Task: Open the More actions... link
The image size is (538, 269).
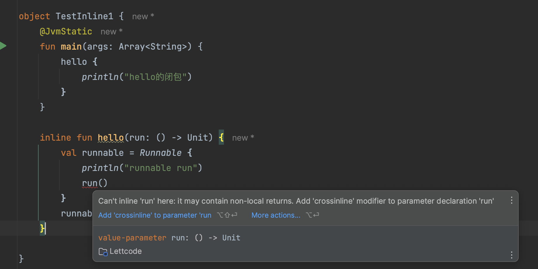Action: click(x=276, y=215)
